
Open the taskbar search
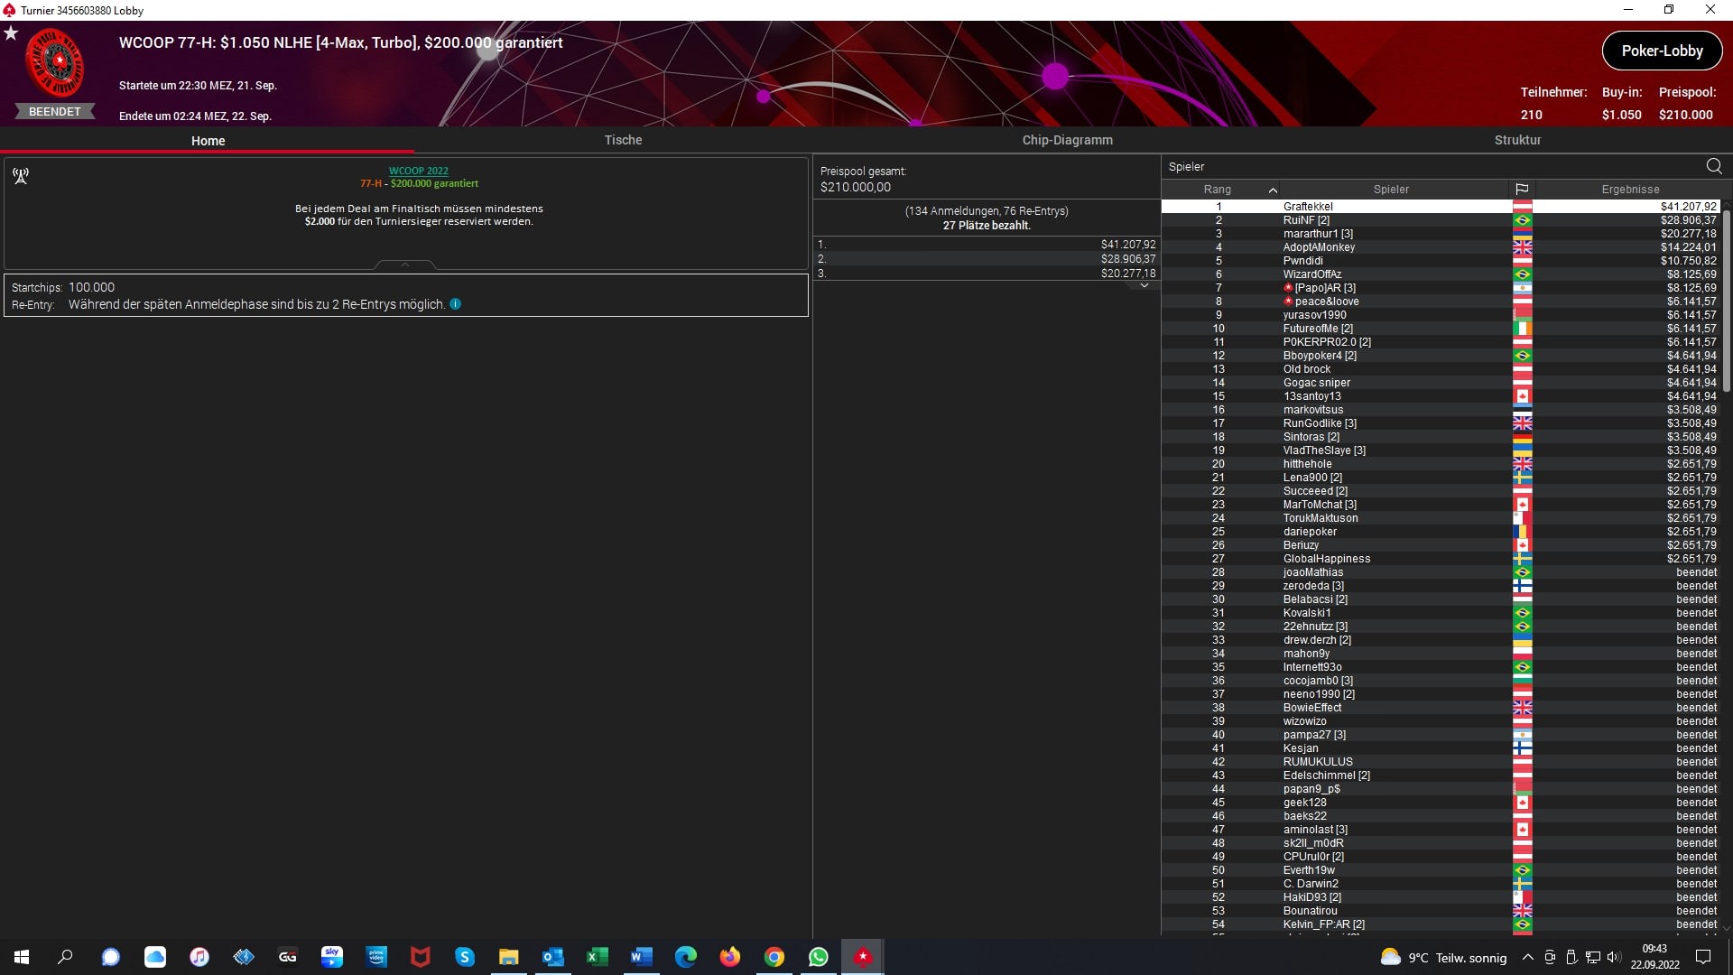tap(65, 957)
